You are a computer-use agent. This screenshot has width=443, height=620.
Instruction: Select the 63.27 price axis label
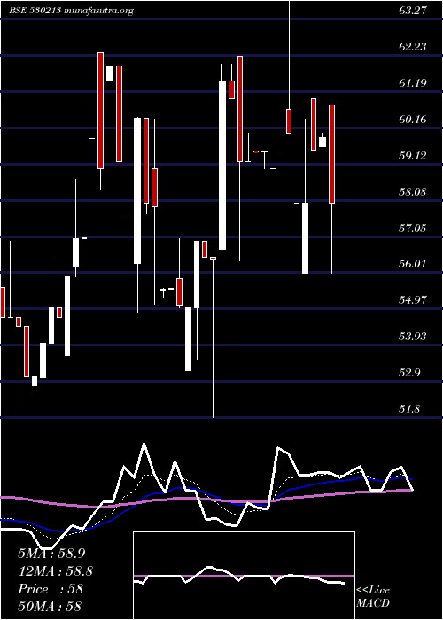point(413,11)
